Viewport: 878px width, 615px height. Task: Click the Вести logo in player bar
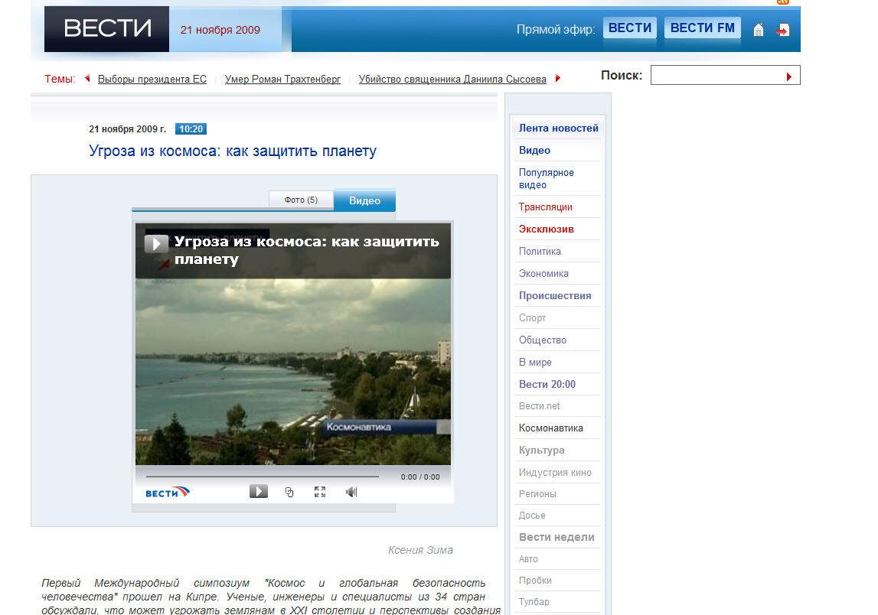[168, 493]
